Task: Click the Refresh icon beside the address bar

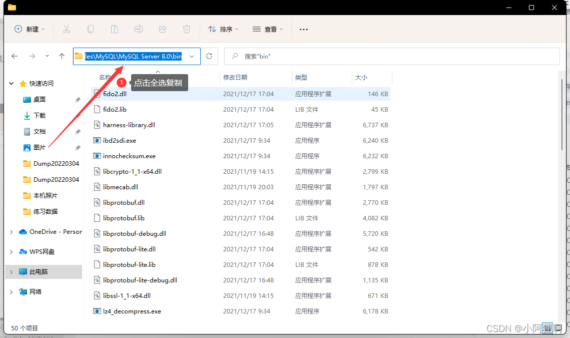Action: point(210,56)
